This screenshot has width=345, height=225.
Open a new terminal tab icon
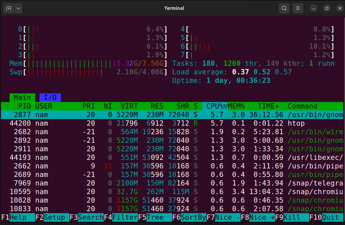point(9,8)
